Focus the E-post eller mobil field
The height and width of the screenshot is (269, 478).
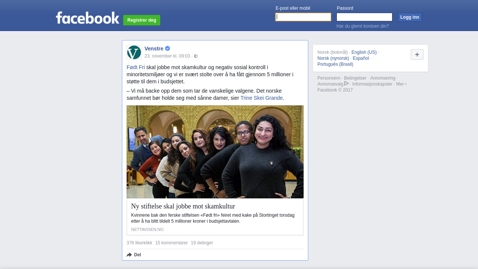[x=303, y=17]
